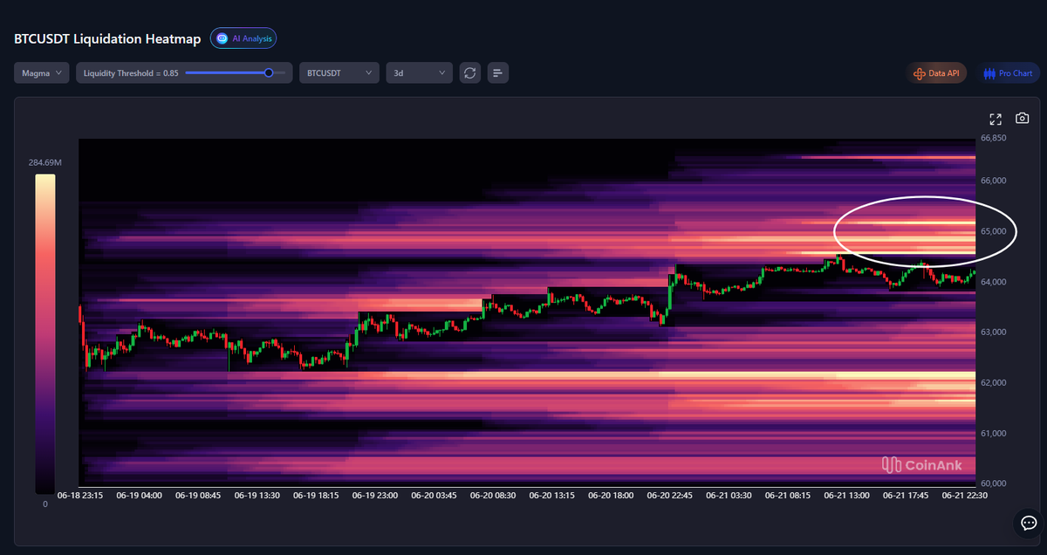This screenshot has width=1047, height=555.
Task: Click the 66,850 top price label
Action: pyautogui.click(x=995, y=138)
